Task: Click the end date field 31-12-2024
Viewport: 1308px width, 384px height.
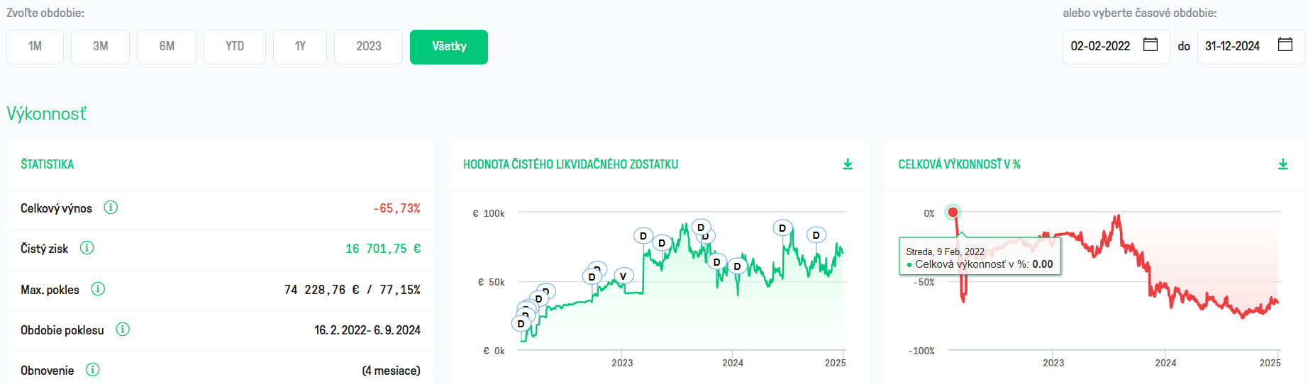Action: point(1233,47)
